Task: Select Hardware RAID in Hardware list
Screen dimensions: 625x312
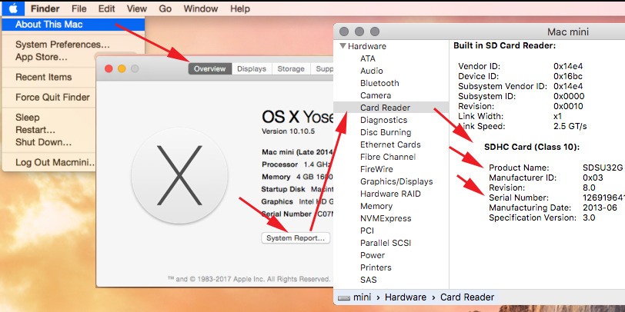Action: point(390,194)
